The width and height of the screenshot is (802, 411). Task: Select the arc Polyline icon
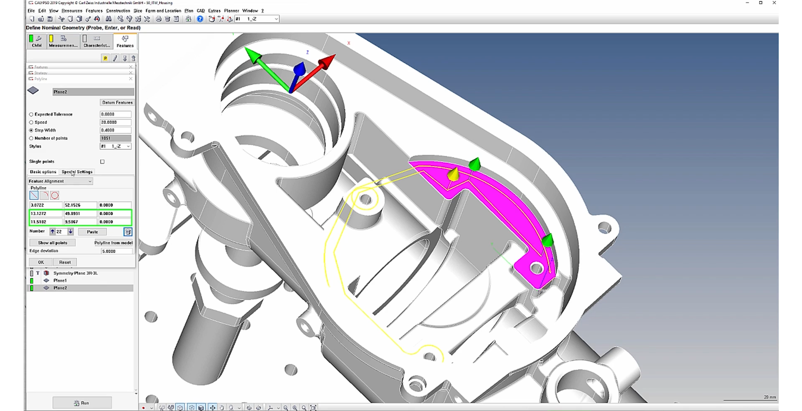tap(44, 195)
